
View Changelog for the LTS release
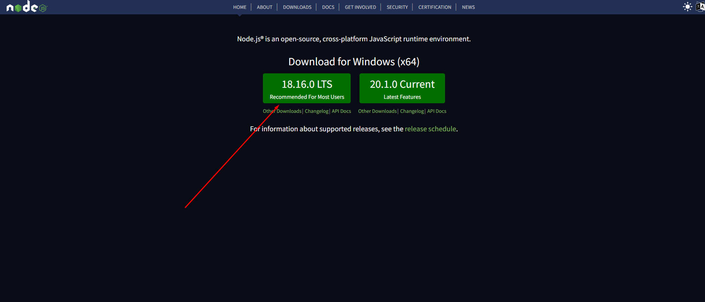(316, 111)
